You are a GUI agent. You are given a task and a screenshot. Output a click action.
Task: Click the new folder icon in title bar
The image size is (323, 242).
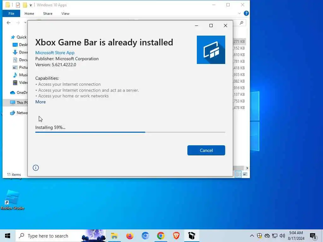25,5
